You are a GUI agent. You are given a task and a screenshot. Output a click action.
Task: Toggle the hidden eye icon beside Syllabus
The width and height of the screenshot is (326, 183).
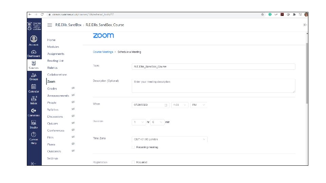(73, 109)
